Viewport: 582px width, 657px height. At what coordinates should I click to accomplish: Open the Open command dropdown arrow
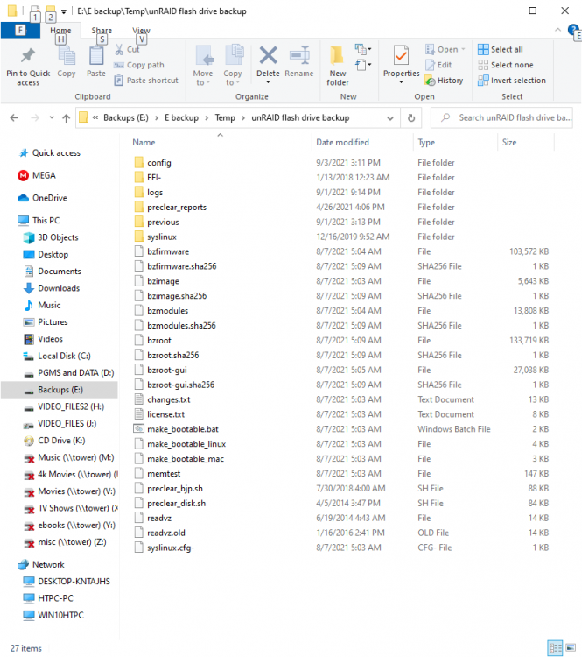pyautogui.click(x=463, y=49)
